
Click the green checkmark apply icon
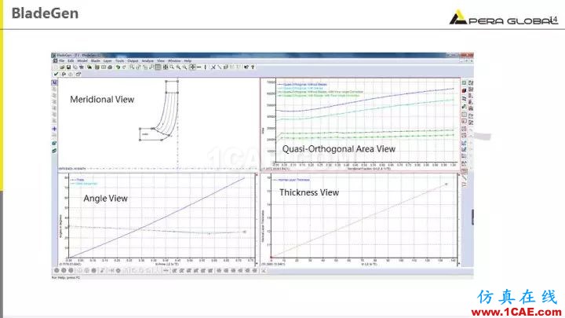56,74
